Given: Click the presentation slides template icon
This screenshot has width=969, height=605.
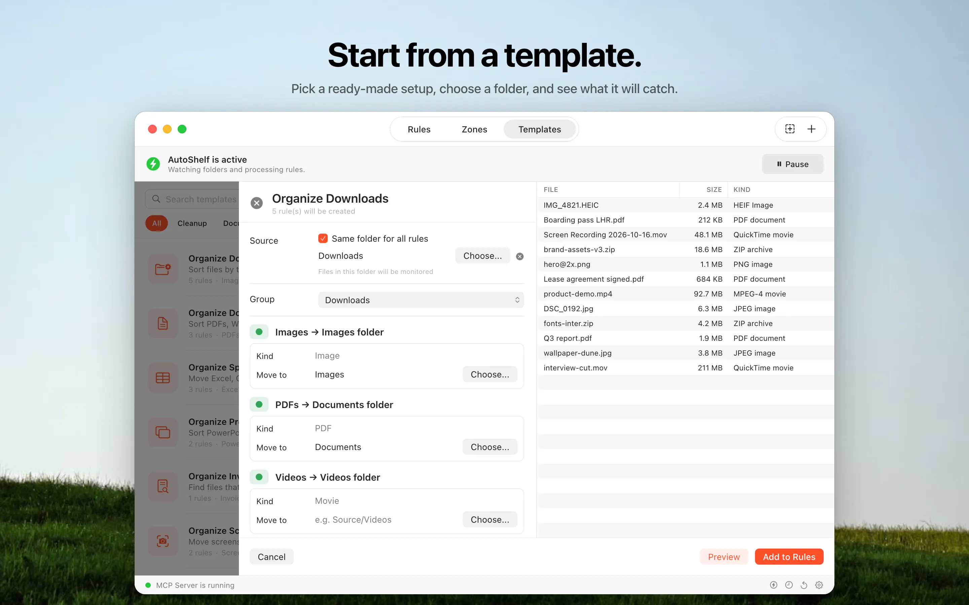Looking at the screenshot, I should [x=163, y=432].
